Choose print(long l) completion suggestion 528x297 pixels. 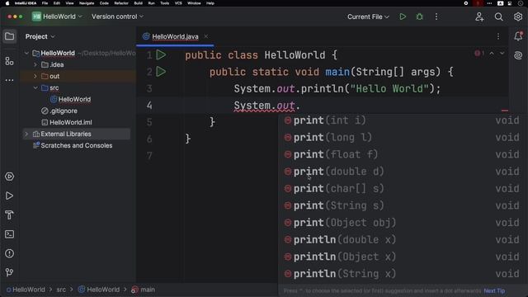403,138
